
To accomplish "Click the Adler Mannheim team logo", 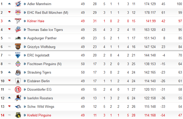I will 18,4.
